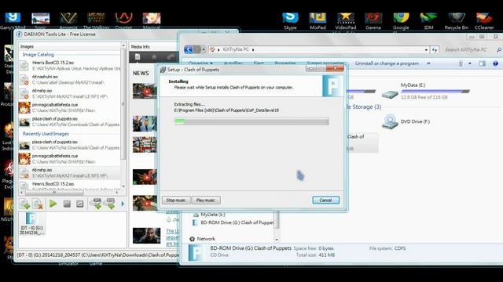Click the KiXTryNa PC address bar breadcrumb
This screenshot has height=282, width=503.
[236, 49]
